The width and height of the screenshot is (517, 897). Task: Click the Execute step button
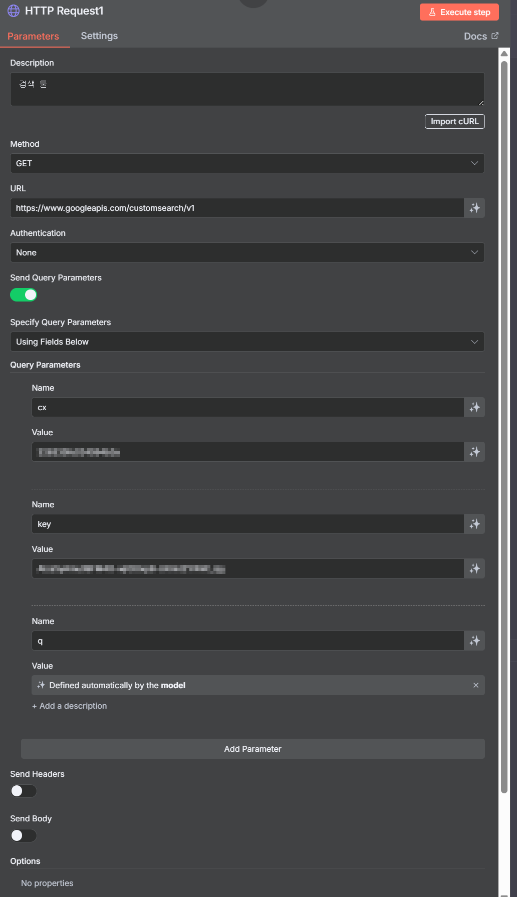(459, 12)
